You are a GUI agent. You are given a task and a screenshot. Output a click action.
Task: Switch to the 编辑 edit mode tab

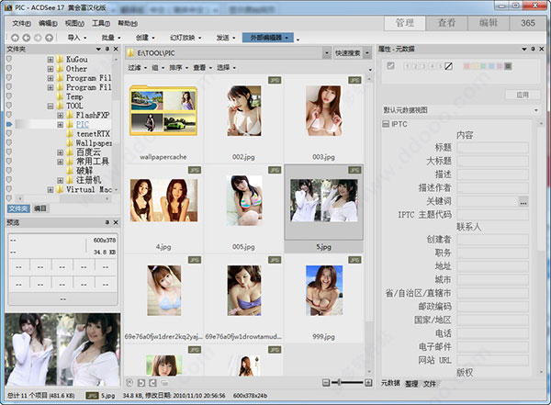tap(489, 23)
